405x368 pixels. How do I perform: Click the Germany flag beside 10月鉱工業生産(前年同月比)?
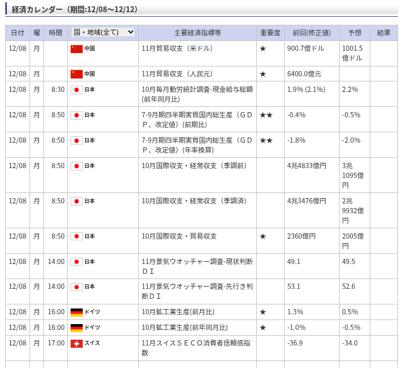tap(76, 328)
